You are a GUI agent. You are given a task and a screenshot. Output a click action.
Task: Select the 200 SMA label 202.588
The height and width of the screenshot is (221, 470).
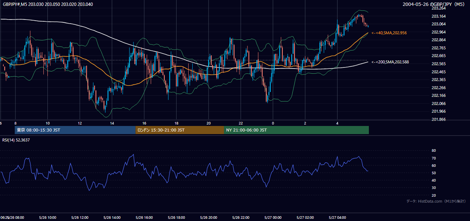(x=390, y=62)
